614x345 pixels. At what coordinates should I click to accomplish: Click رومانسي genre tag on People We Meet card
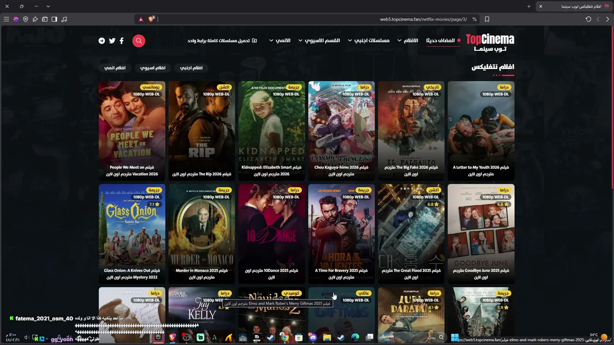(151, 87)
